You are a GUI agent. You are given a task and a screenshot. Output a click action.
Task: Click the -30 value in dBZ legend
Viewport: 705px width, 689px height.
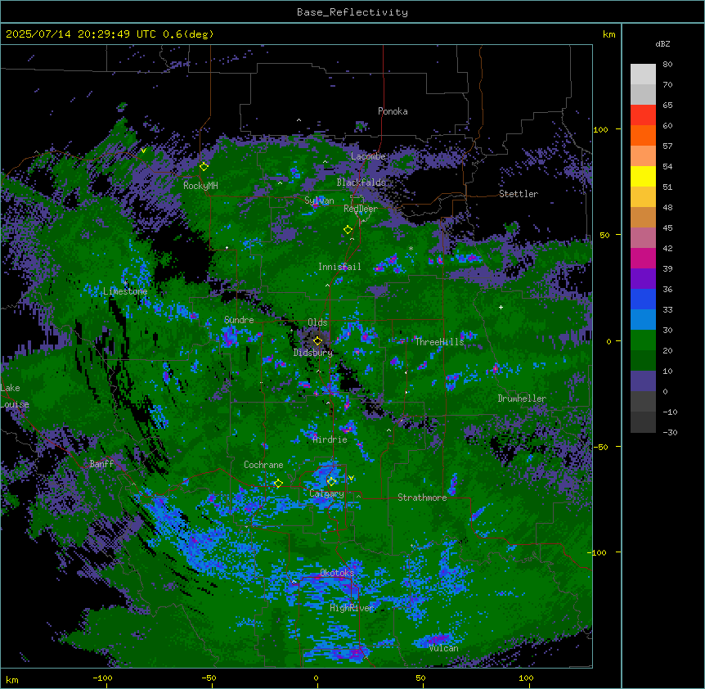pyautogui.click(x=670, y=432)
